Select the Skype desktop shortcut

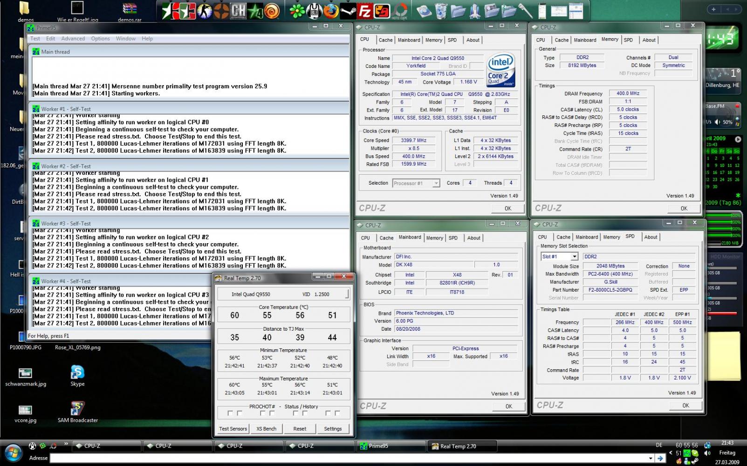[x=77, y=376]
